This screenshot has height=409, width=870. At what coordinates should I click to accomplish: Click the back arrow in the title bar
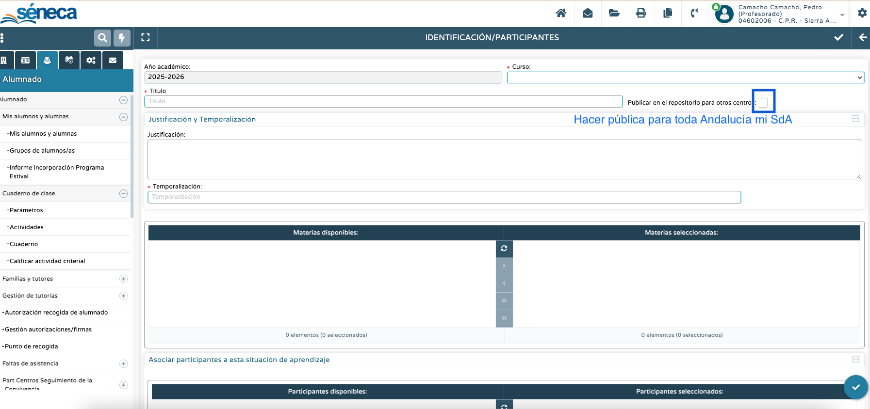pyautogui.click(x=862, y=37)
